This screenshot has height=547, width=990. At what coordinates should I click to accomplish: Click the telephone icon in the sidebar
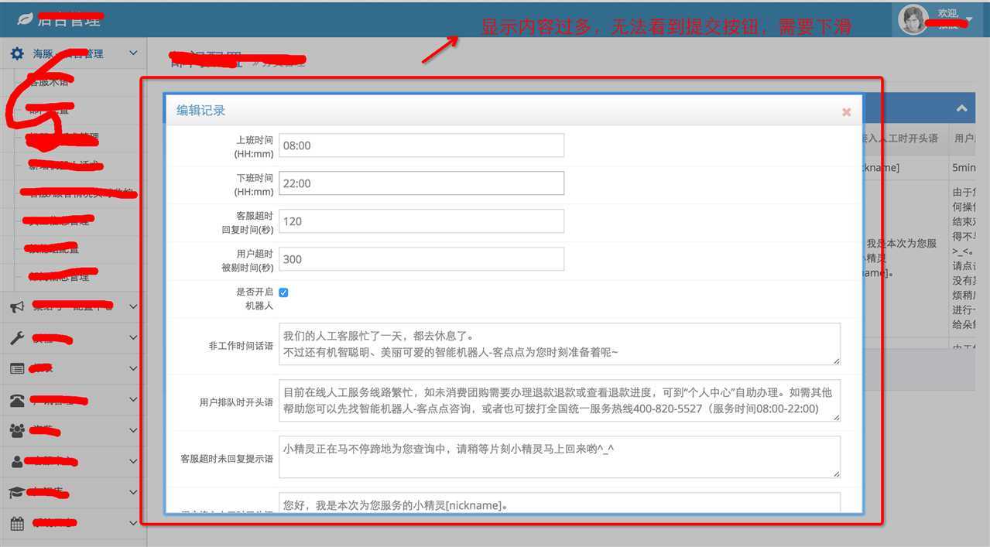click(17, 400)
